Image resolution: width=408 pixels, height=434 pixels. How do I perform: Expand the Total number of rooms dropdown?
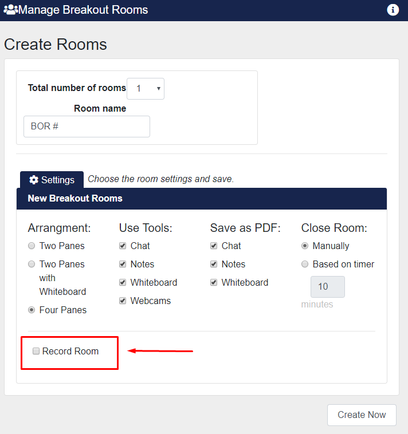click(x=146, y=89)
